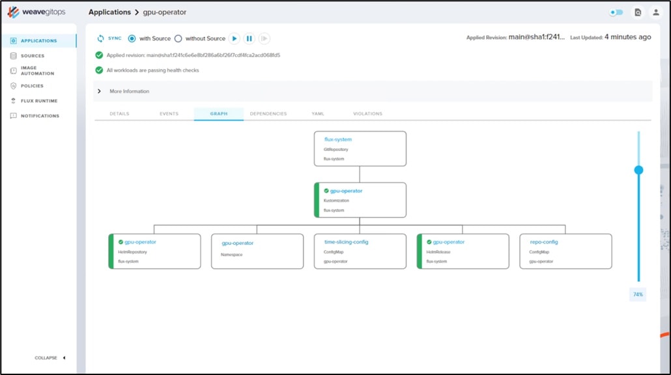671x375 pixels.
Task: Click the disabled skip-forward button
Action: pyautogui.click(x=264, y=38)
